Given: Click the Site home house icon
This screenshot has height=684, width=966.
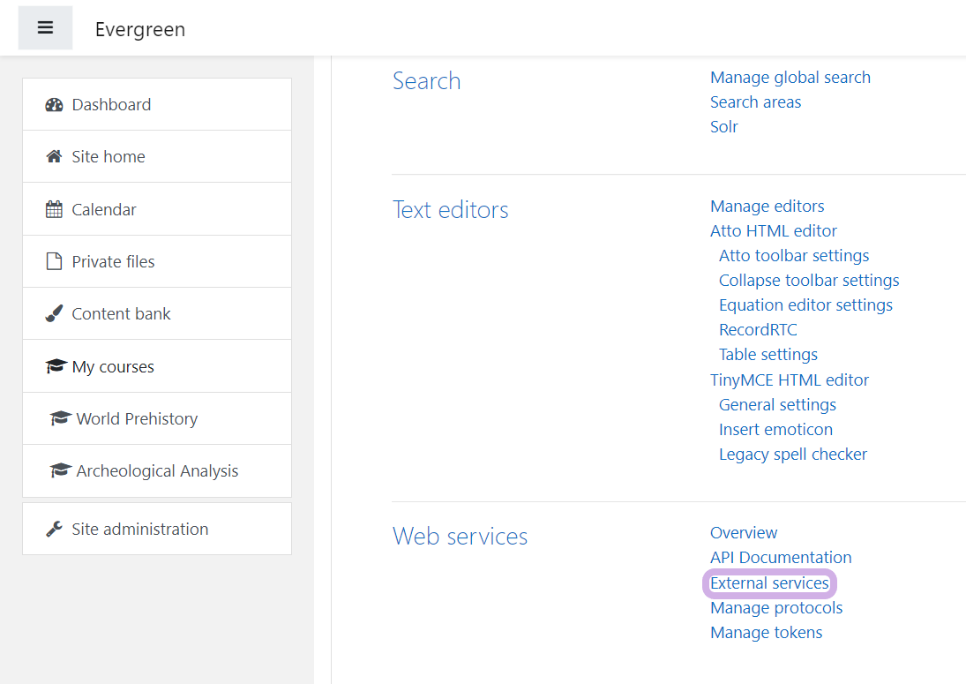Looking at the screenshot, I should [x=55, y=157].
